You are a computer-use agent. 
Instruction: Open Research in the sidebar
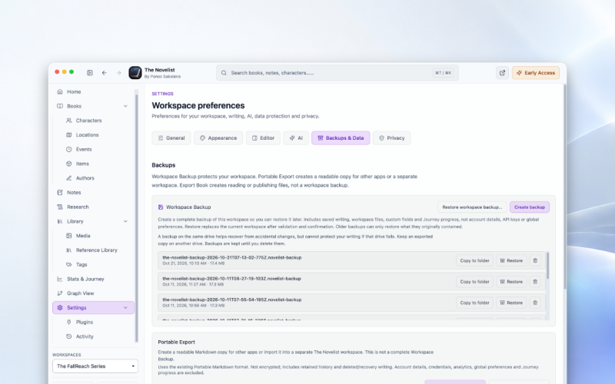(x=93, y=207)
